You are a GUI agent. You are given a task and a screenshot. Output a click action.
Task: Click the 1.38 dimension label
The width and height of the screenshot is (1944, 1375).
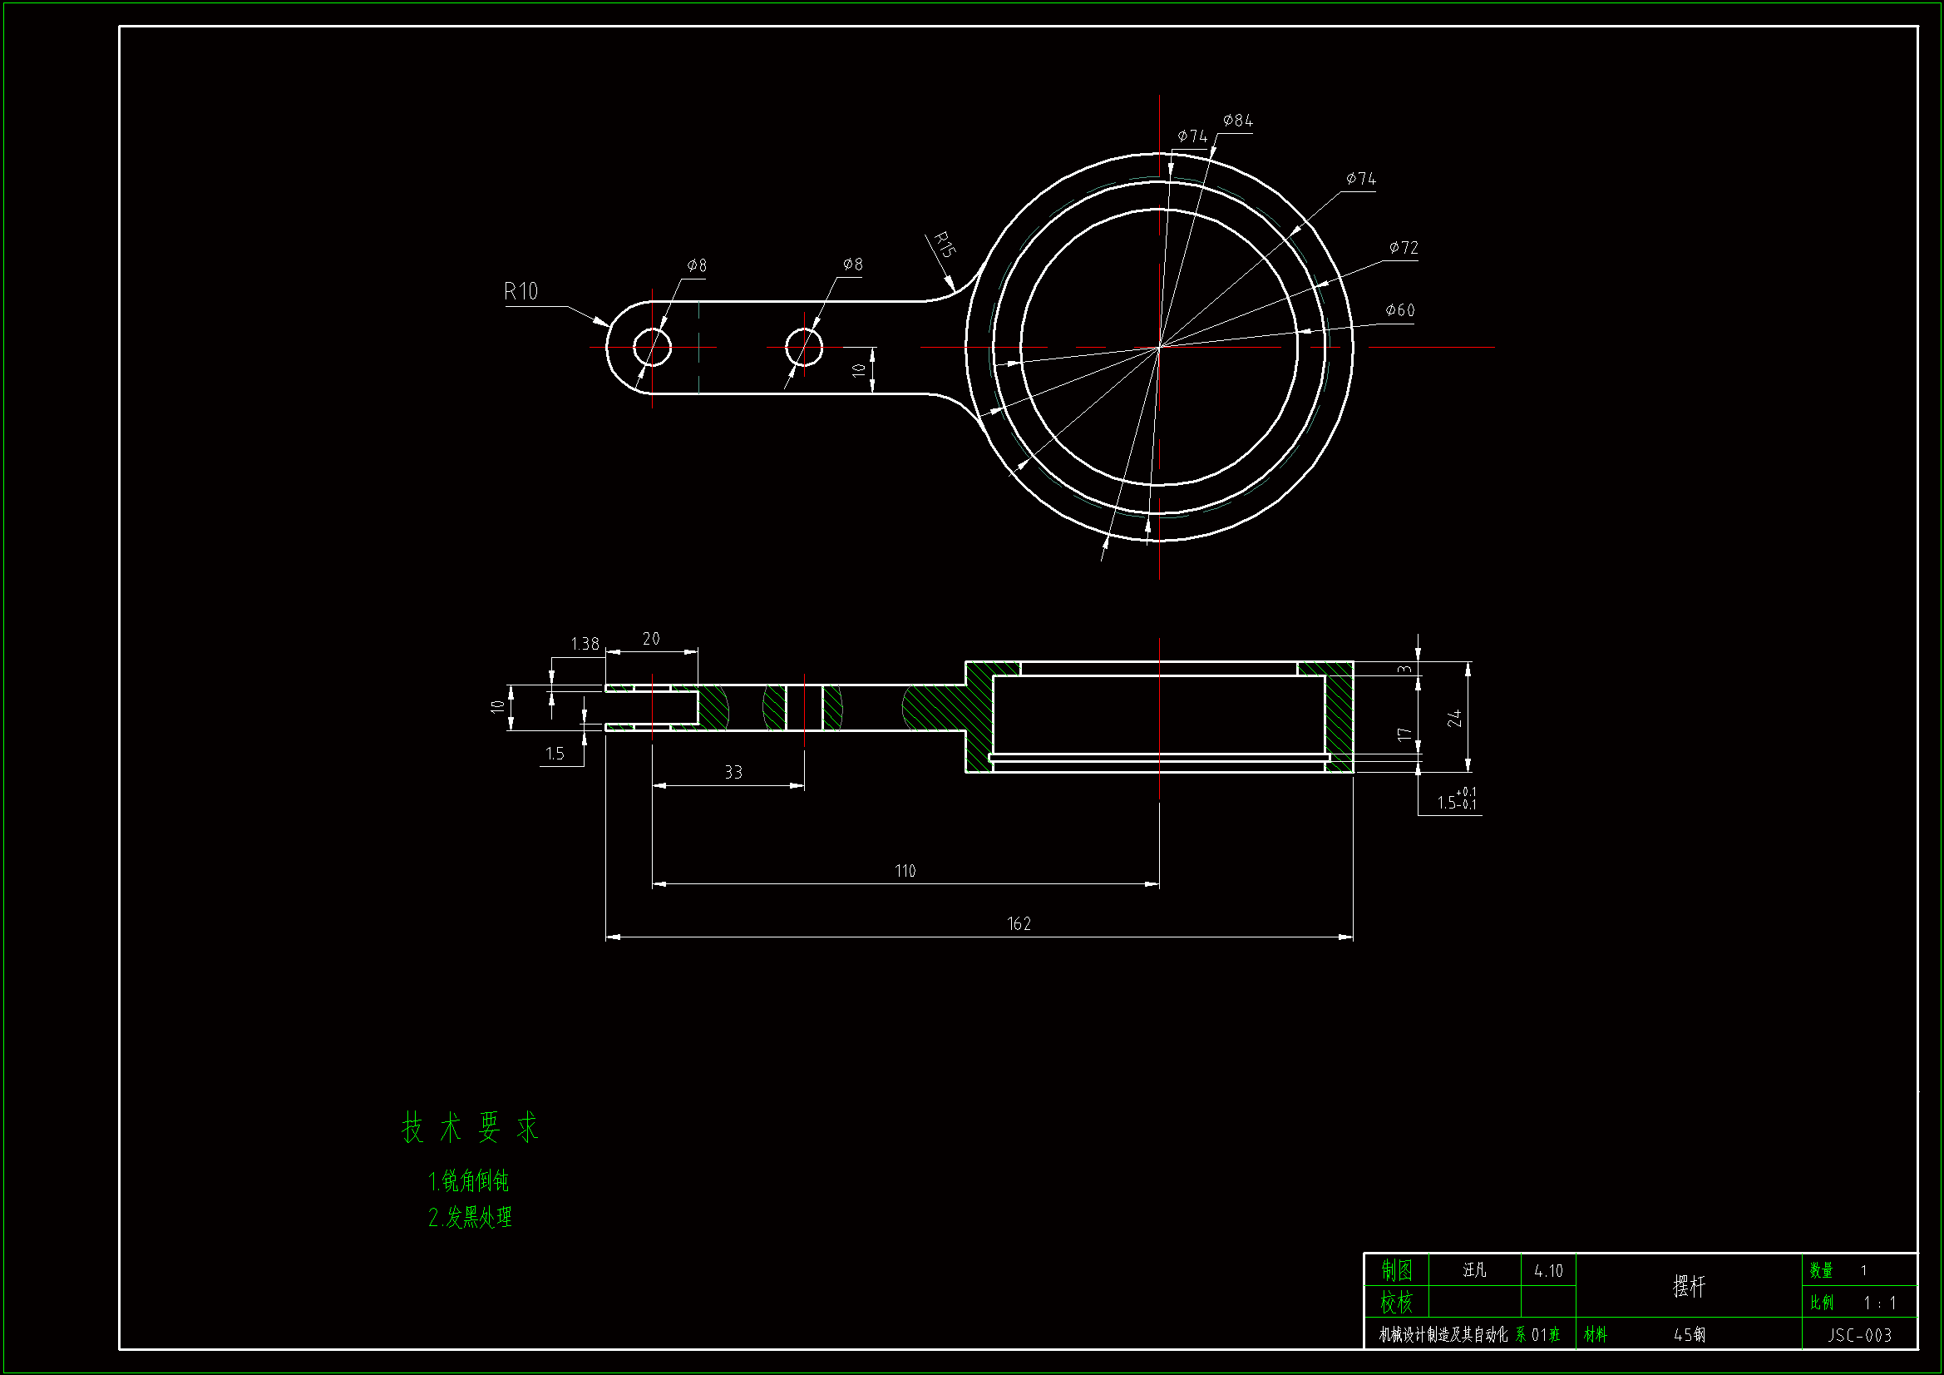[x=585, y=644]
